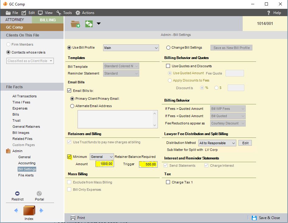
Task: Open the Tools menu
Action: coord(68,13)
